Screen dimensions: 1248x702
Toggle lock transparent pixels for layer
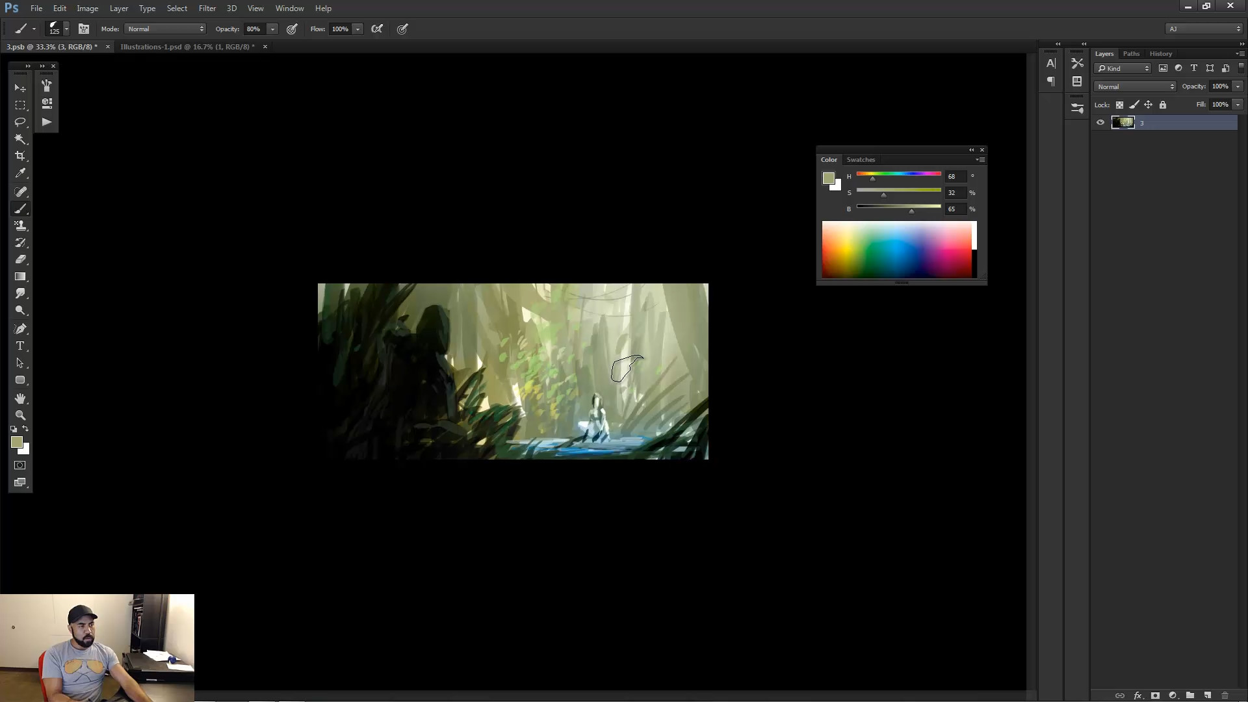click(x=1119, y=105)
